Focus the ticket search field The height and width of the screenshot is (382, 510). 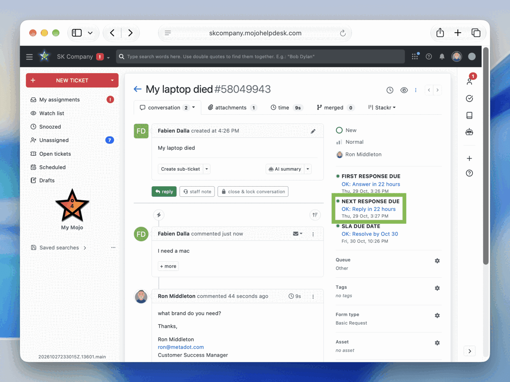point(260,56)
